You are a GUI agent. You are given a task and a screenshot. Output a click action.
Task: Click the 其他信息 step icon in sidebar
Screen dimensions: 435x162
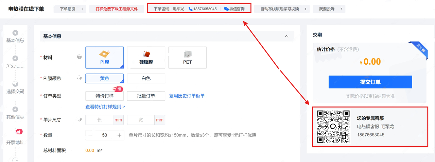pos(15,109)
